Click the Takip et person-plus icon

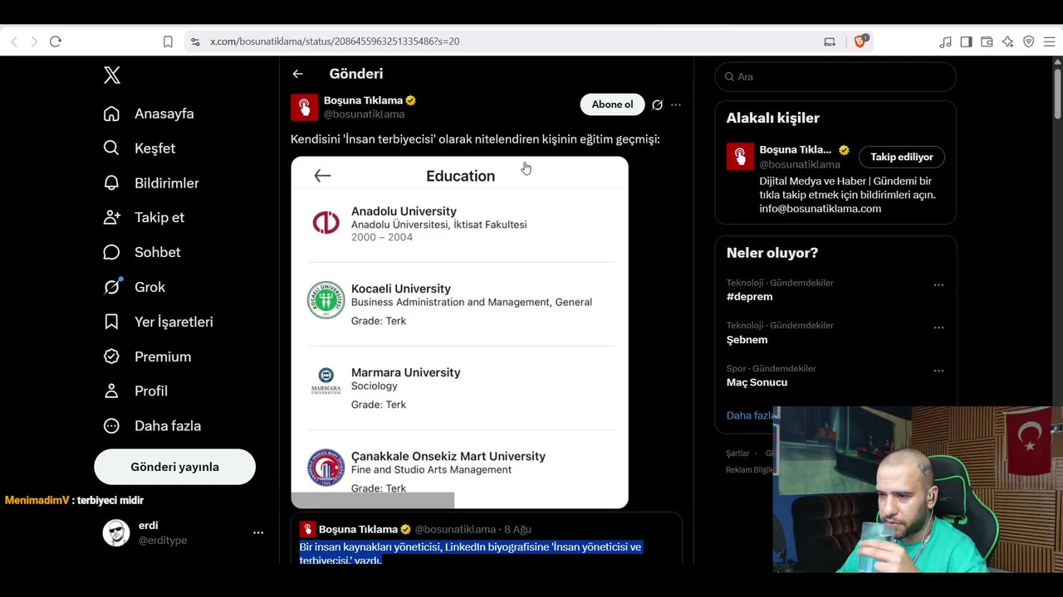[x=111, y=217]
